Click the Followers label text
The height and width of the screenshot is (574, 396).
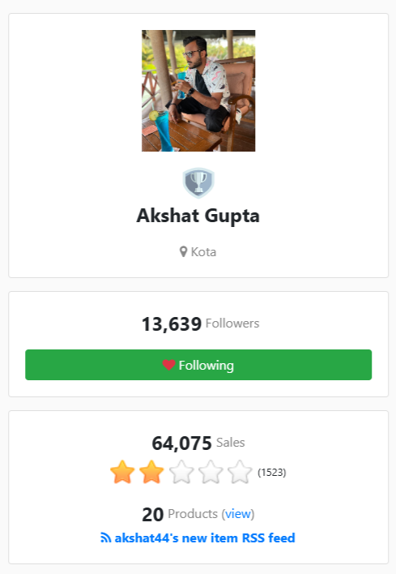tap(232, 323)
